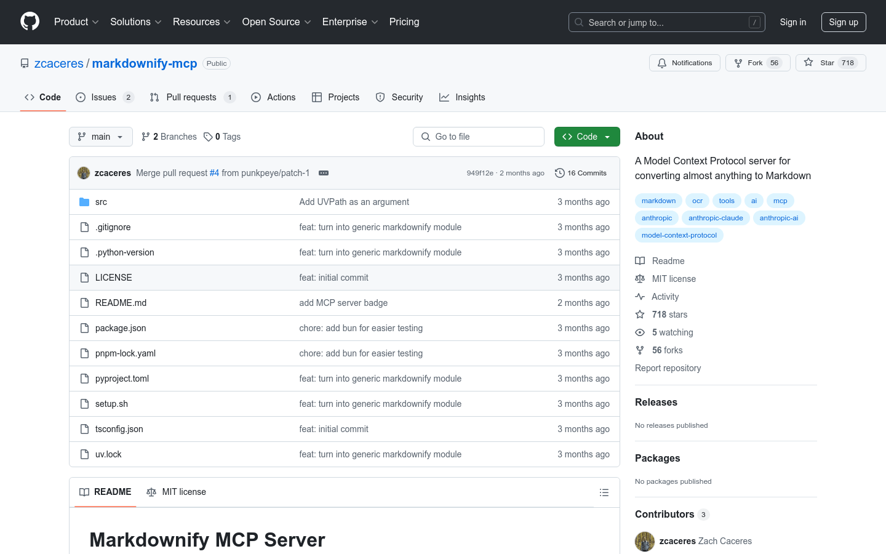This screenshot has width=886, height=554.
Task: Click the ocr topic tag
Action: pos(697,201)
